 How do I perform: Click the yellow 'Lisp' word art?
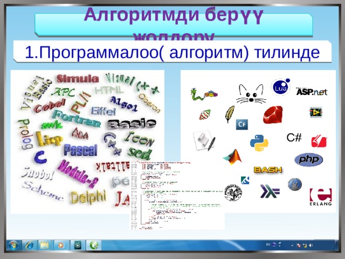(x=49, y=139)
